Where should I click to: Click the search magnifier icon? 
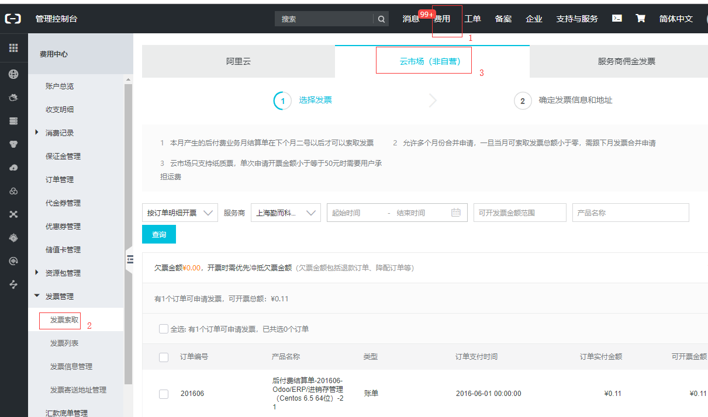(x=381, y=19)
